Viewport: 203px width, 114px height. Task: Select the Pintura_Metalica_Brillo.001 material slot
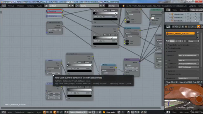[x=180, y=34]
